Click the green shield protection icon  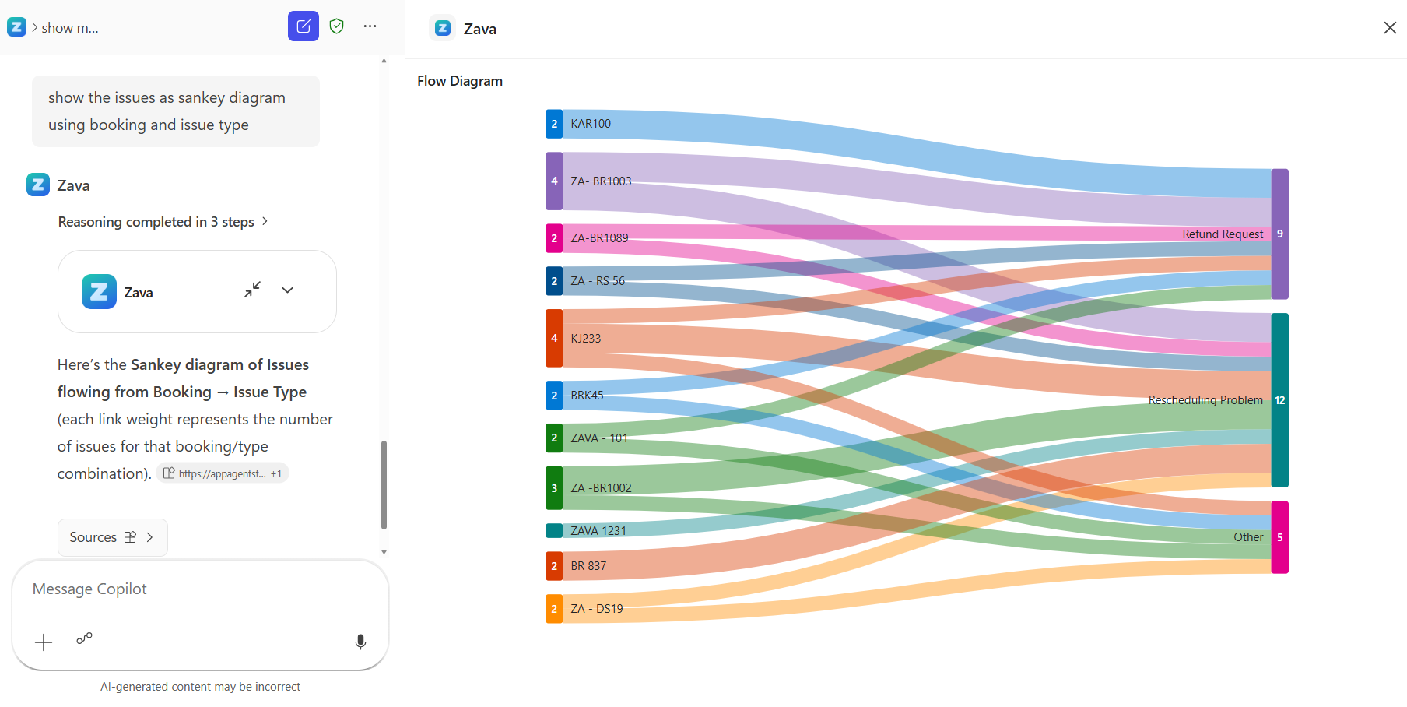pyautogui.click(x=337, y=26)
